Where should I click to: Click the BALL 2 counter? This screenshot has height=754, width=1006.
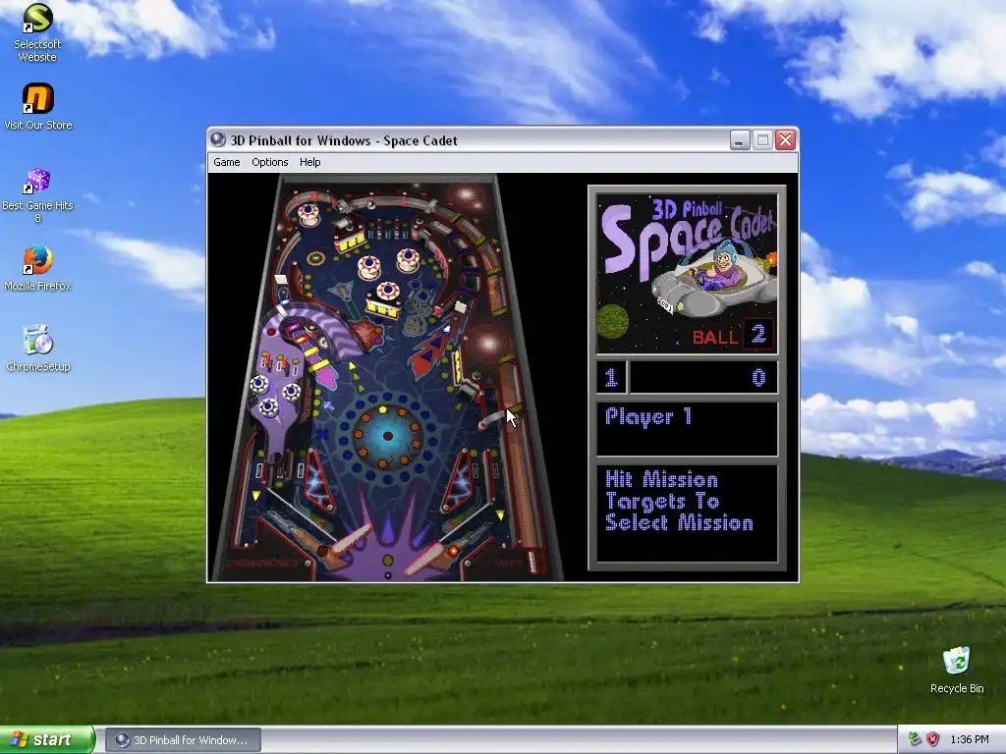(733, 335)
